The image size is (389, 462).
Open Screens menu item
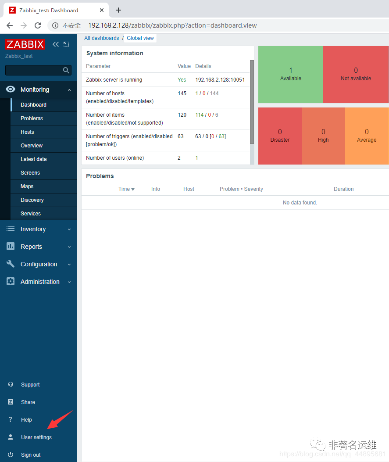point(43,173)
